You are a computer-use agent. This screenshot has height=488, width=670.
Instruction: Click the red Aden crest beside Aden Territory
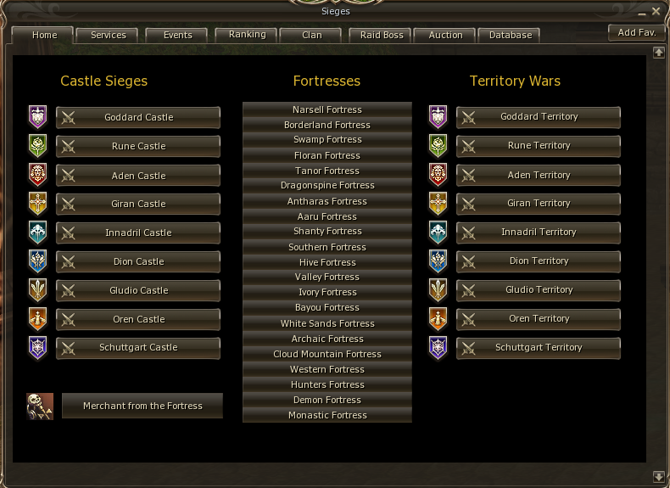(438, 175)
